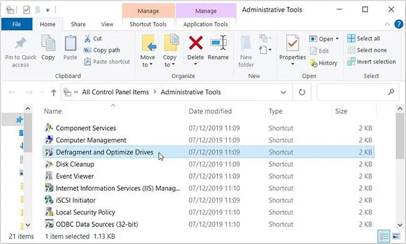Click file list scrollbar down arrow
The width and height of the screenshot is (406, 244).
coord(400,225)
